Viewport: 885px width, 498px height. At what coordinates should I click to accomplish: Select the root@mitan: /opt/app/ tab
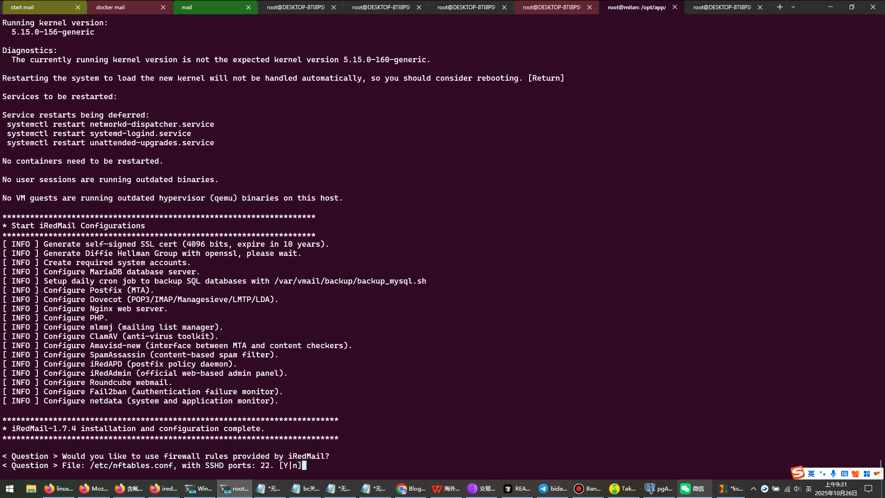(x=636, y=7)
